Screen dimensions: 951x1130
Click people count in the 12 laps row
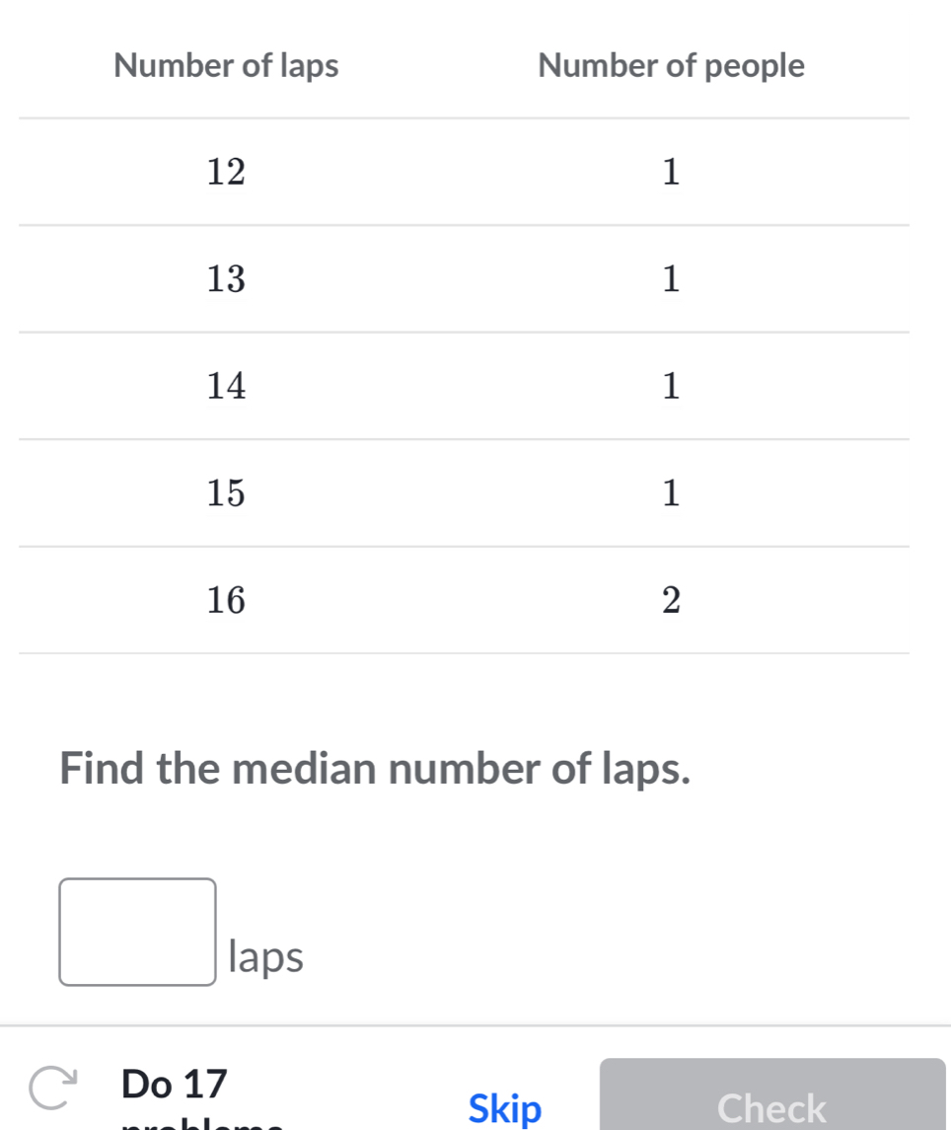tap(671, 173)
